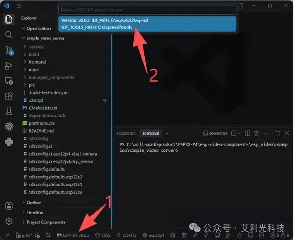Open the Extensions view icon
Image resolution: width=294 pixels, height=240 pixels.
(x=9, y=96)
